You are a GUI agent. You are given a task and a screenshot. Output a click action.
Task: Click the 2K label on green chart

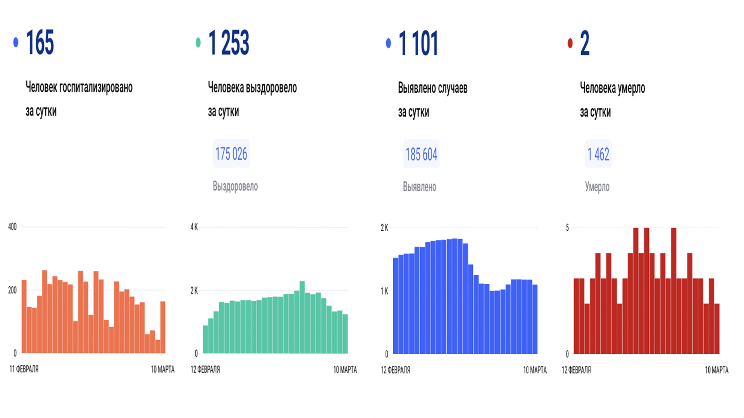(x=194, y=291)
